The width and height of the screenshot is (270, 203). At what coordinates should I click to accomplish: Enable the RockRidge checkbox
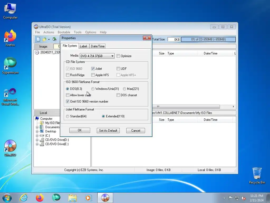pyautogui.click(x=67, y=75)
